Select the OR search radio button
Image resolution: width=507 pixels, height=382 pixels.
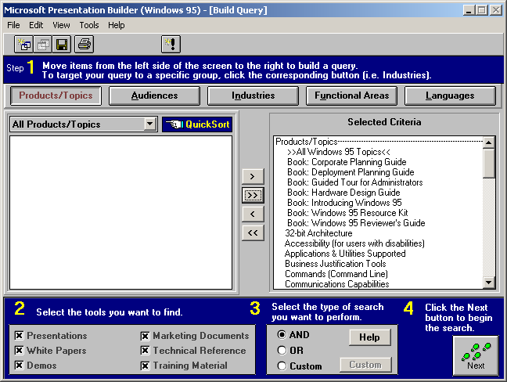click(x=282, y=351)
